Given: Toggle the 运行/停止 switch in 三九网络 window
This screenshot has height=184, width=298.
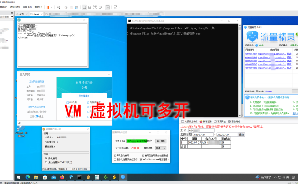Looking at the screenshot, I should click(x=36, y=116).
